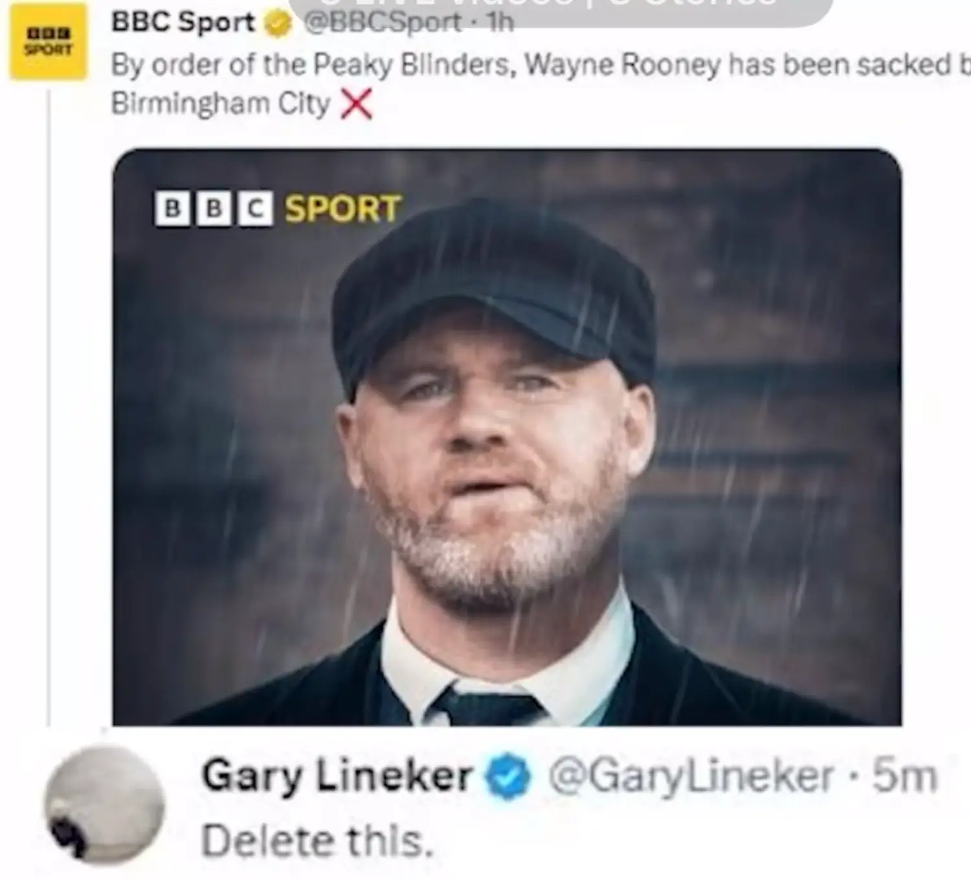Click the BBC blocks logo inside the image
This screenshot has width=971, height=881.
coord(214,209)
